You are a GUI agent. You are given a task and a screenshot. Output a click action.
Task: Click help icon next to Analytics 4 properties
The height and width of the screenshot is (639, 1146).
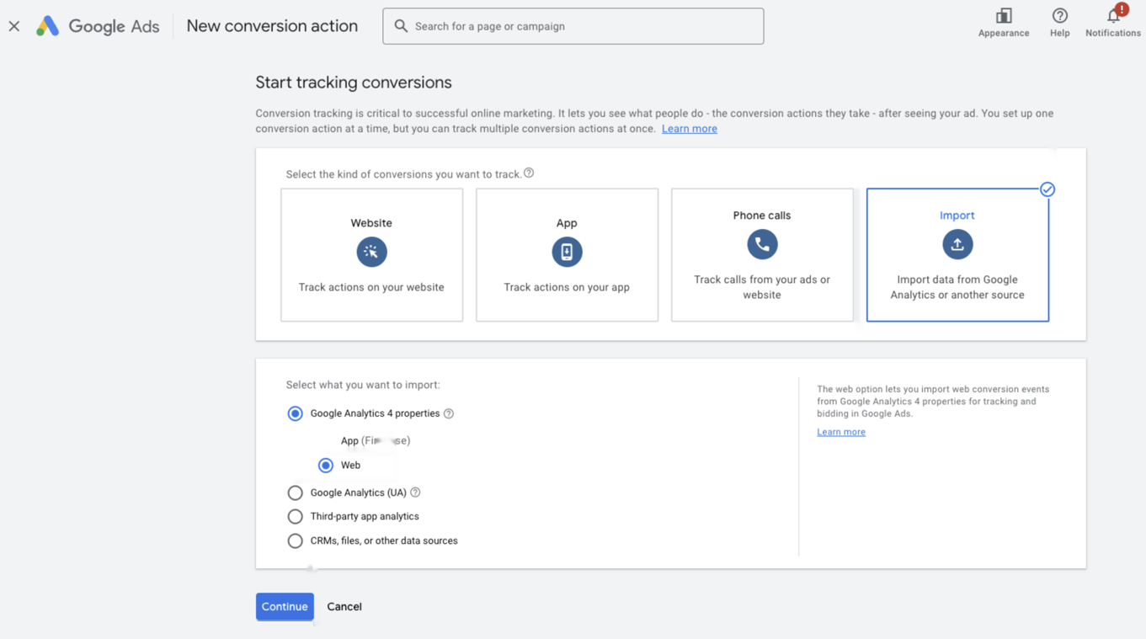point(449,413)
